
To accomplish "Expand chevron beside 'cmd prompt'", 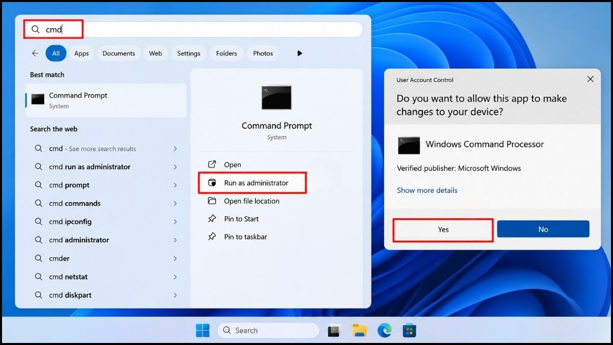I will (175, 185).
